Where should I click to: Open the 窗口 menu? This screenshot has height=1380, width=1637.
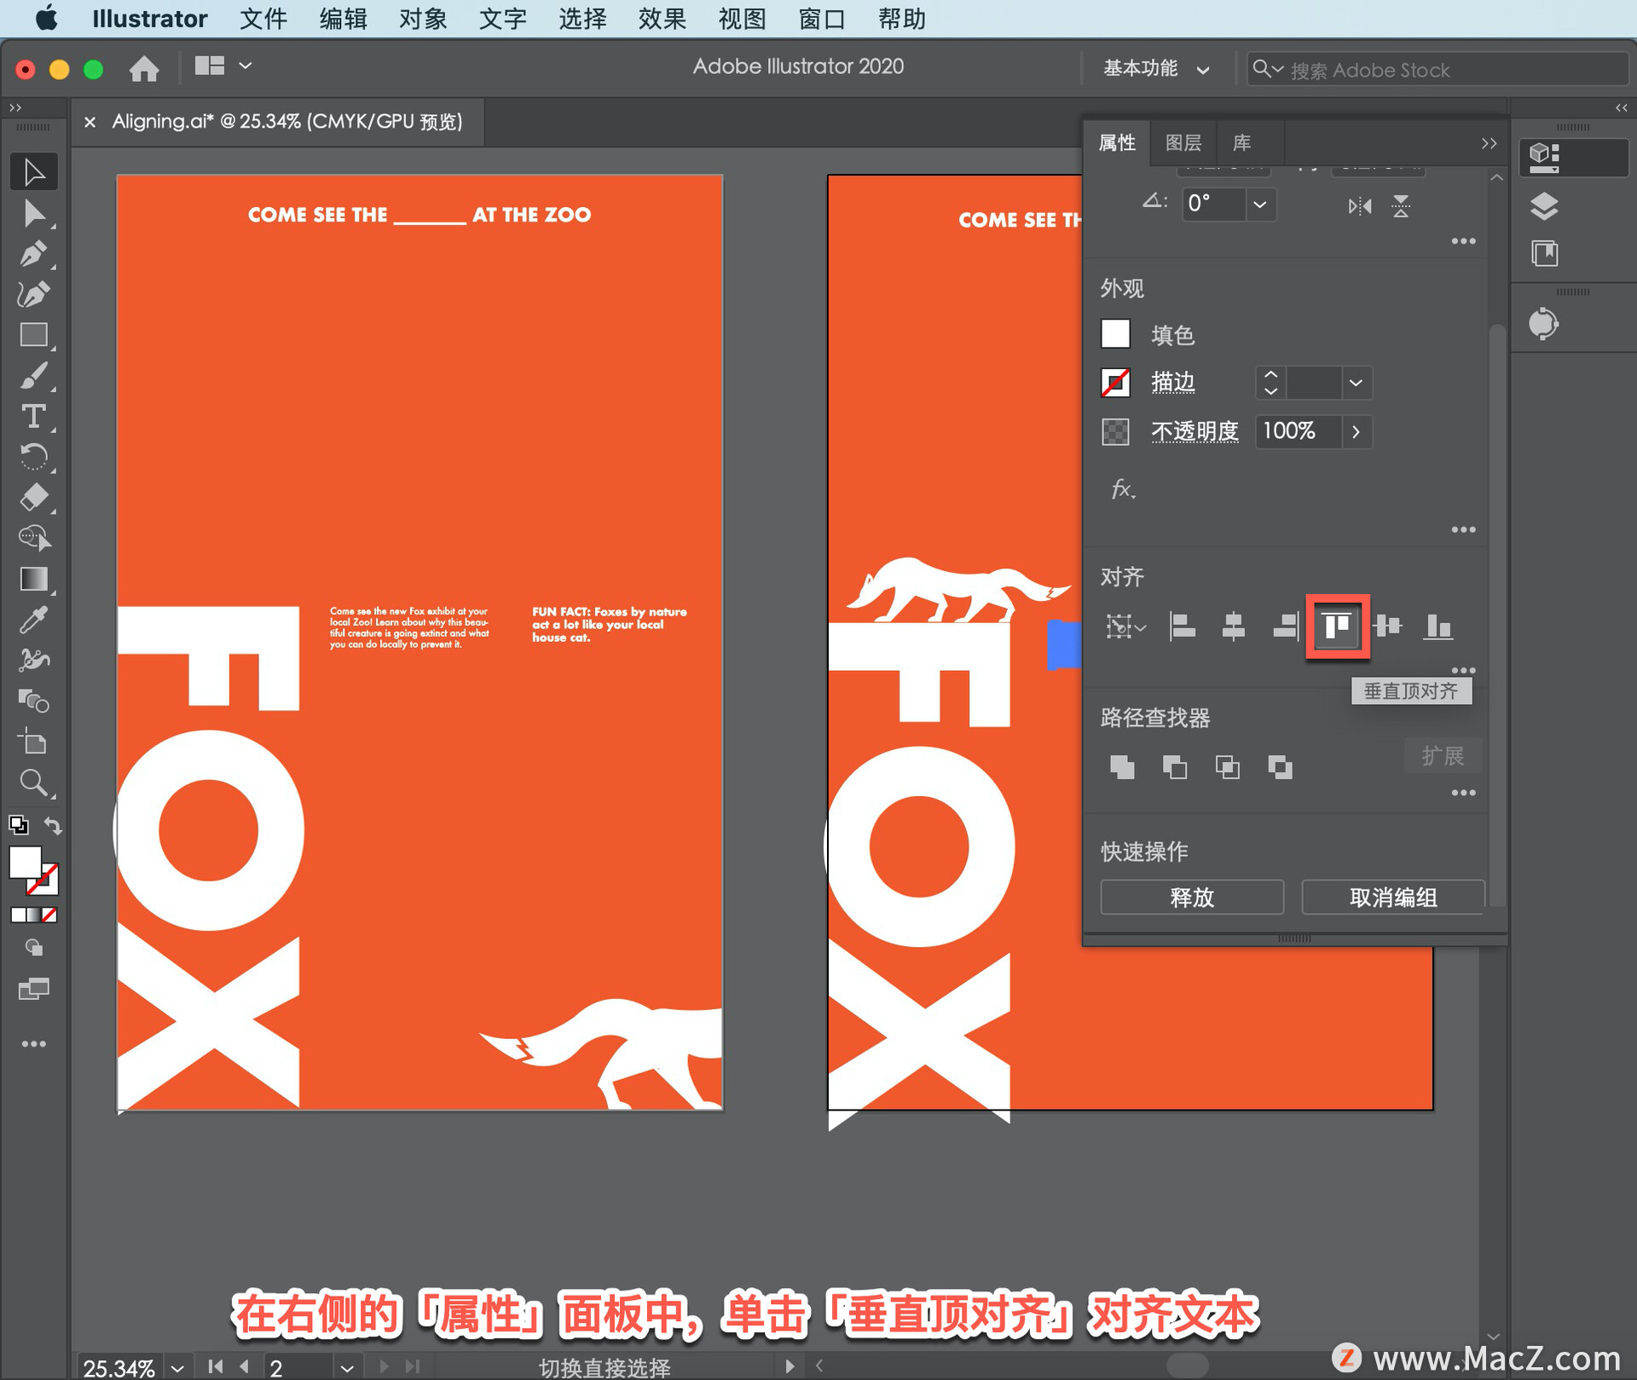(822, 19)
